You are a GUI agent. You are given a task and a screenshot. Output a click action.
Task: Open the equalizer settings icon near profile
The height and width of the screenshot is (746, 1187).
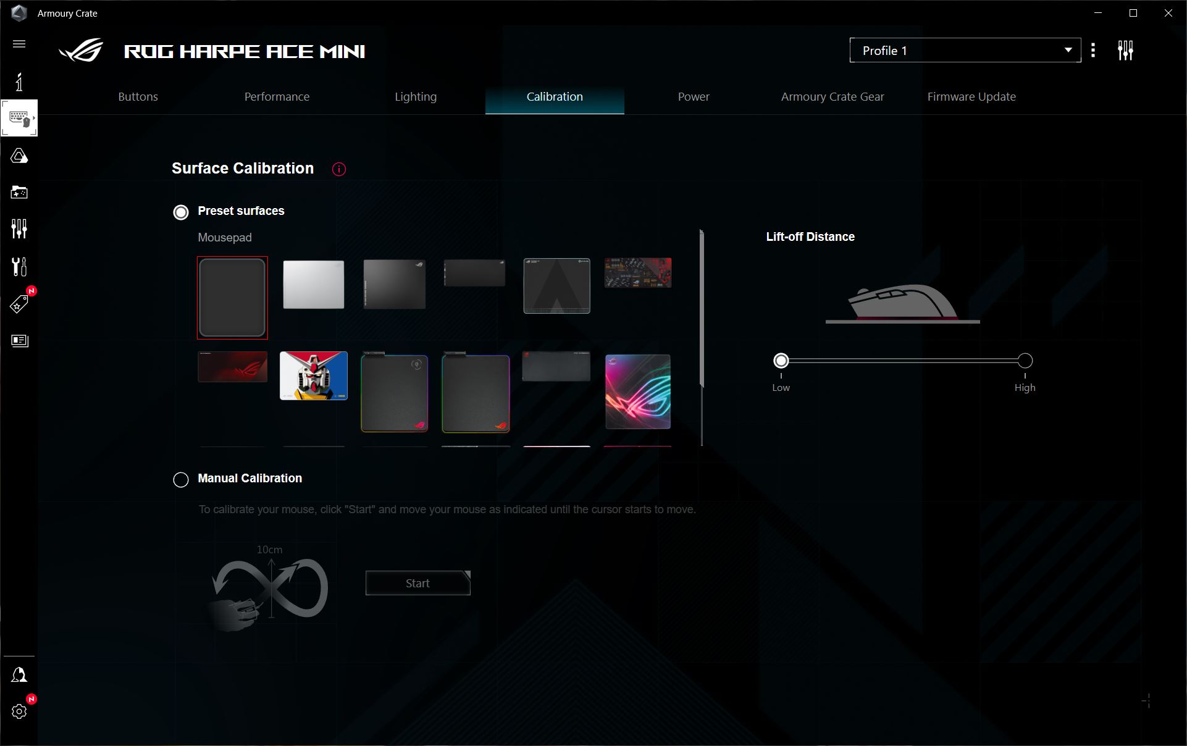[x=1125, y=50]
